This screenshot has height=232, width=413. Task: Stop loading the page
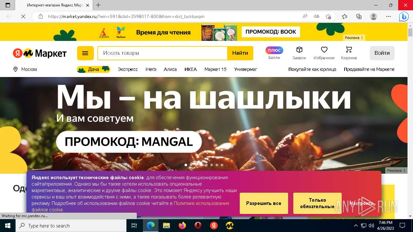pos(23,16)
